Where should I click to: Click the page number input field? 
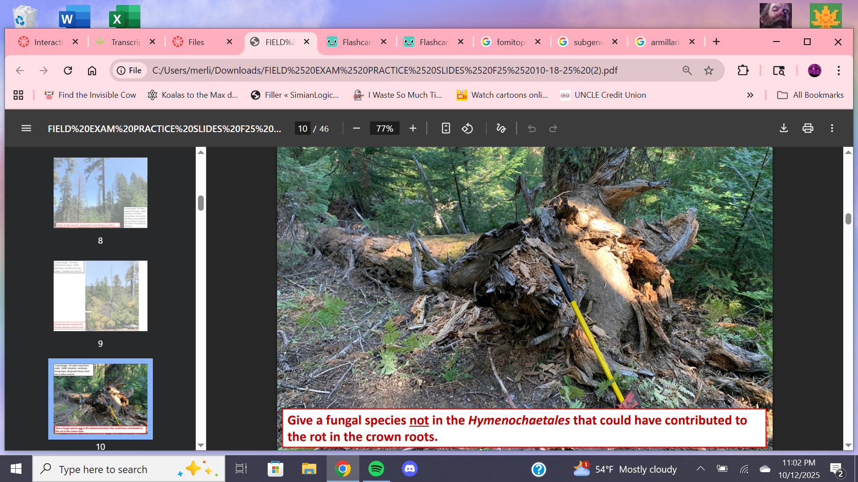click(x=303, y=129)
